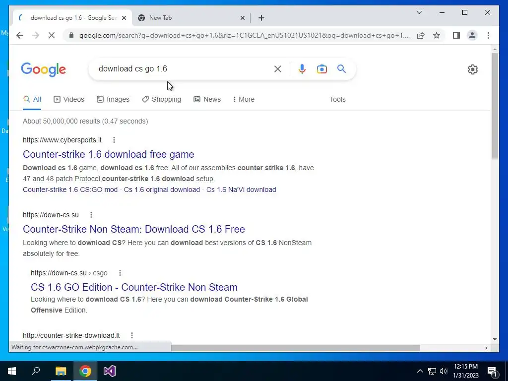Click the share this page icon
Viewport: 508px width, 381px height.
(421, 35)
